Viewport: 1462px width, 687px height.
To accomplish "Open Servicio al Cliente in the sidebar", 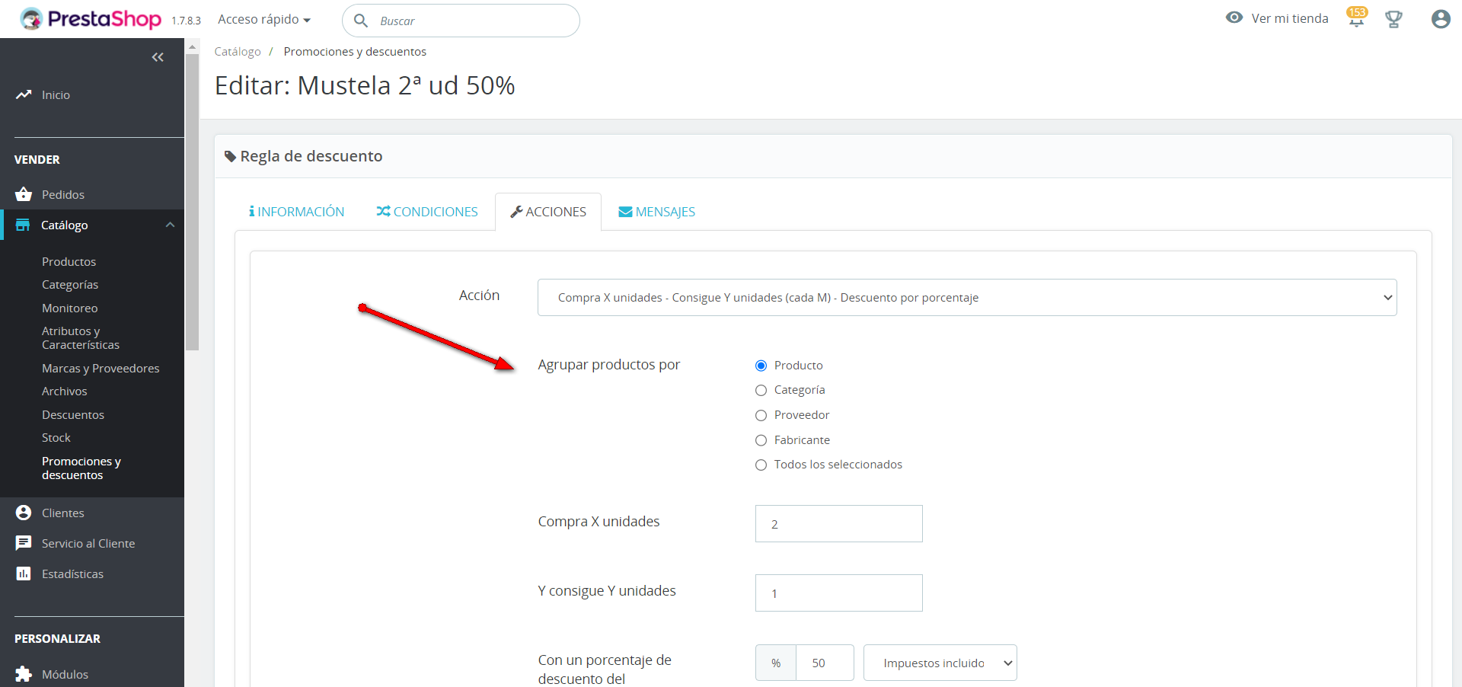I will (88, 543).
